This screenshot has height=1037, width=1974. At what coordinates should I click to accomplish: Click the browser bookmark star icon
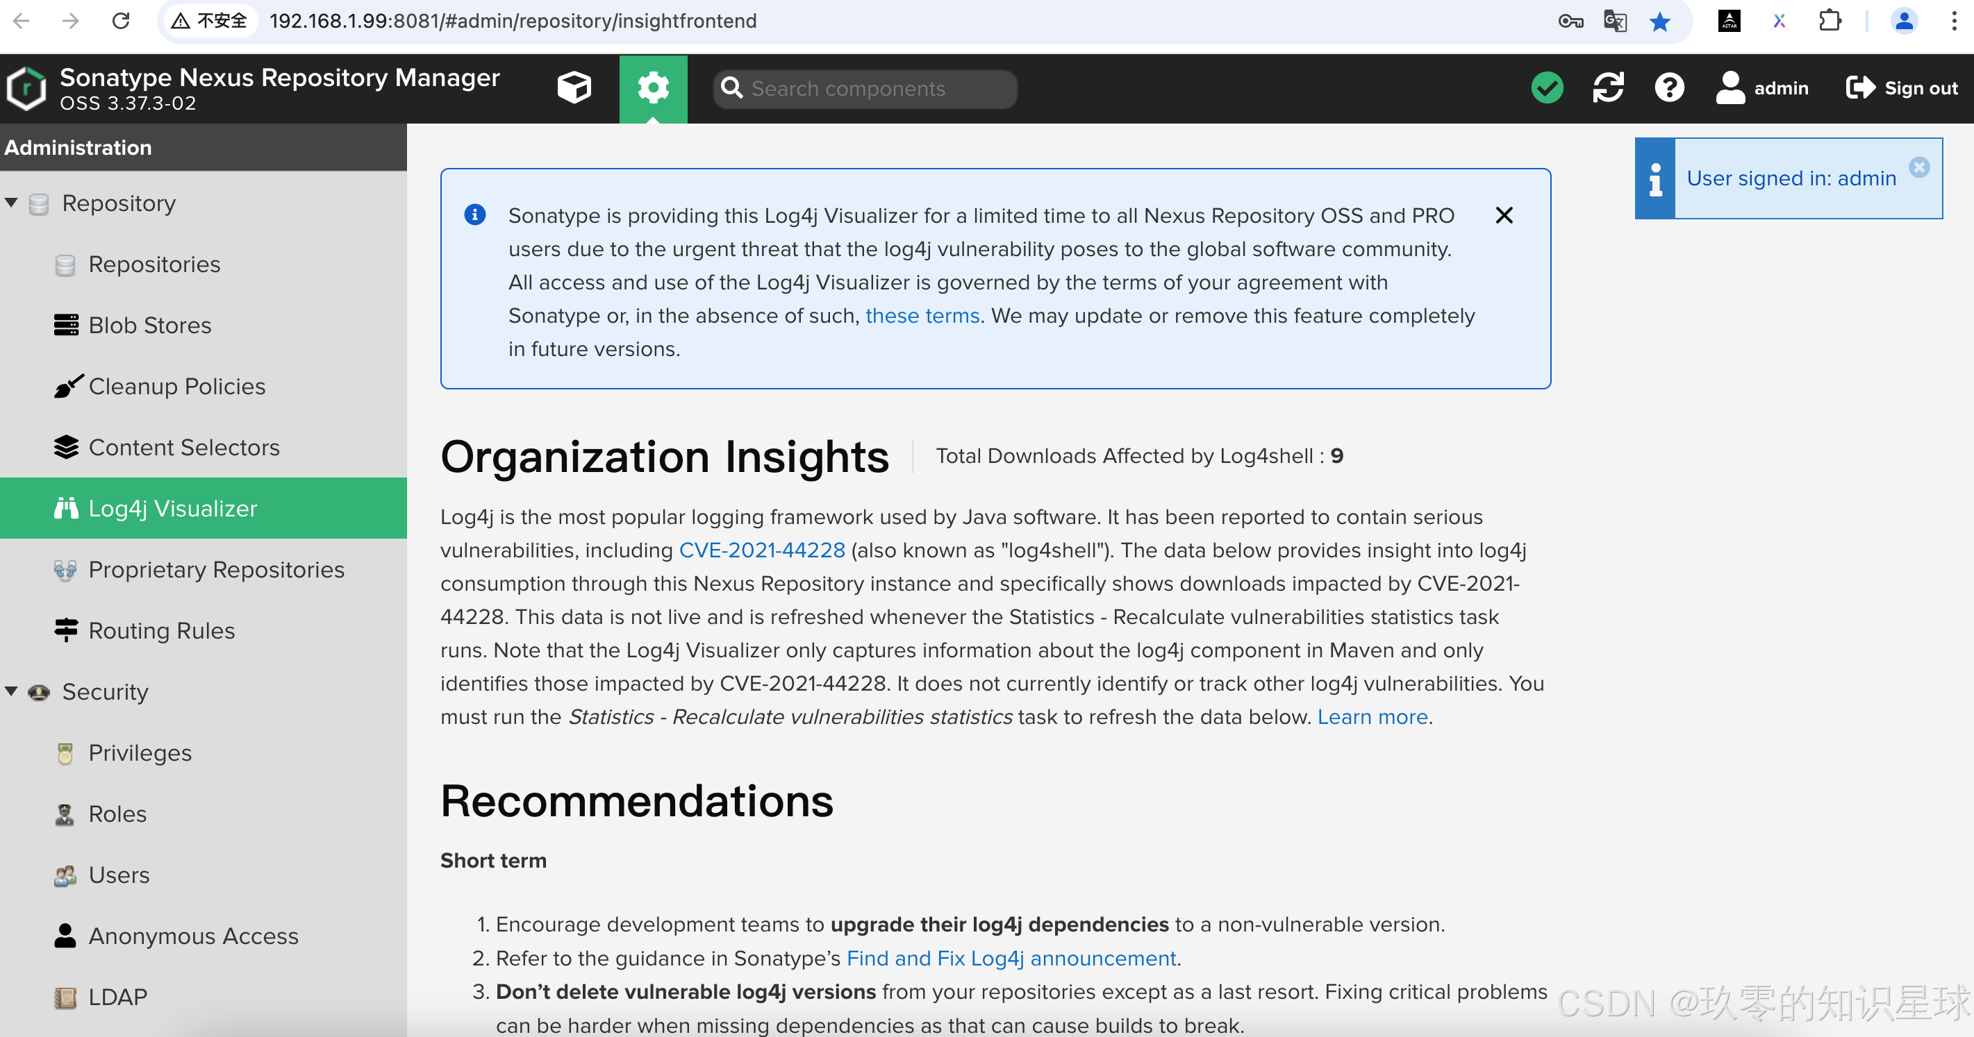tap(1660, 22)
